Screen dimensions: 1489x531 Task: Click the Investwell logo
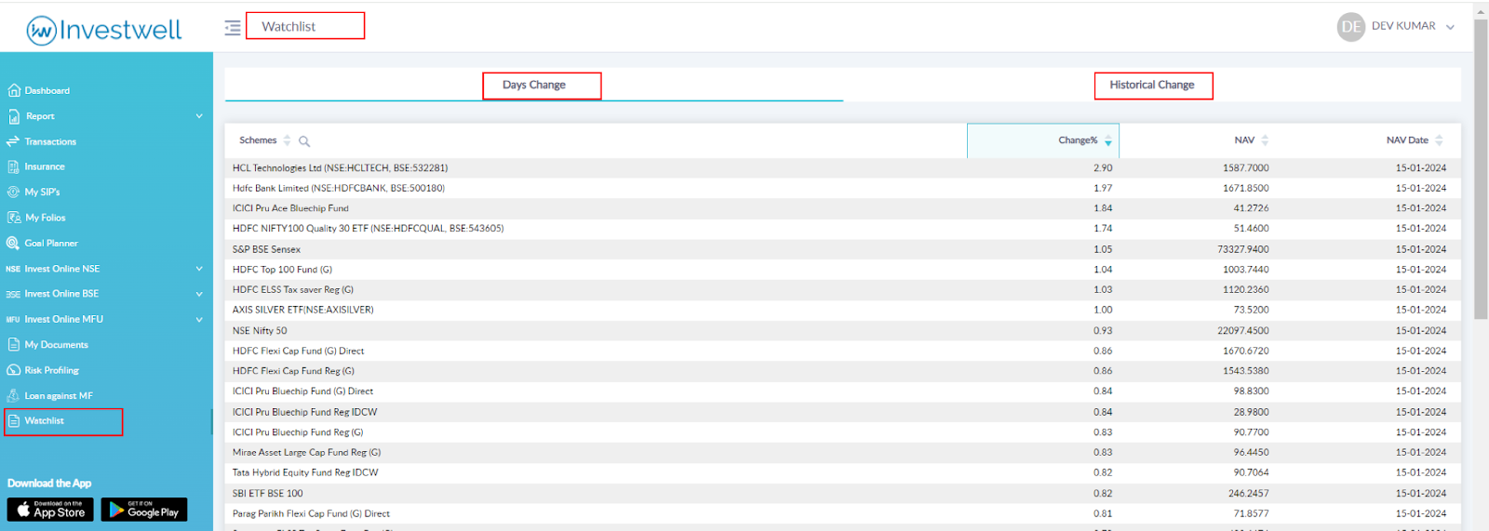[104, 30]
